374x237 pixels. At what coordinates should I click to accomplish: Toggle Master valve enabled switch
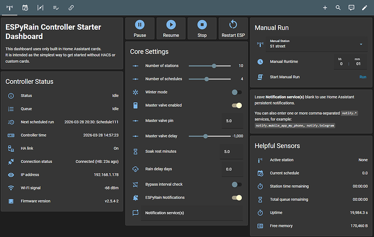pos(237,106)
